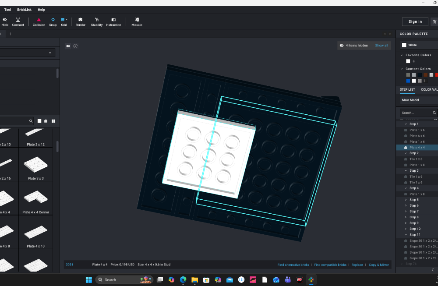438x286 pixels.
Task: Open the Mosaic tool
Action: click(x=137, y=21)
